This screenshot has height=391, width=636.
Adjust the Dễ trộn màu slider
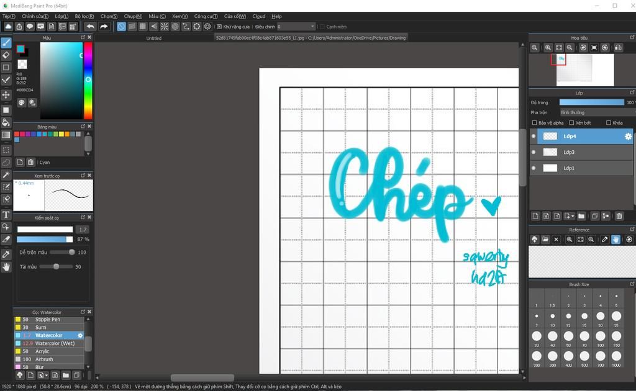click(x=61, y=253)
